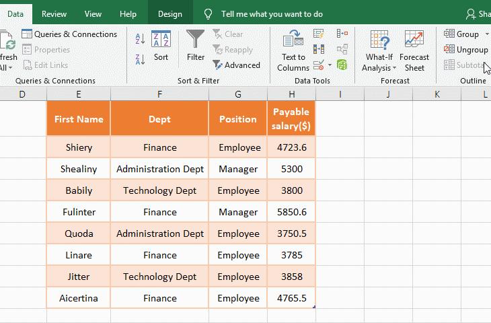Open the What-If Analysis dropdown

379,50
